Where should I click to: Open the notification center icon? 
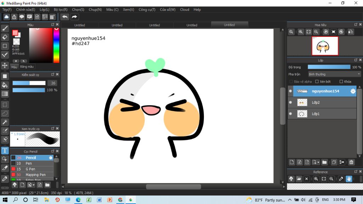[x=353, y=200]
